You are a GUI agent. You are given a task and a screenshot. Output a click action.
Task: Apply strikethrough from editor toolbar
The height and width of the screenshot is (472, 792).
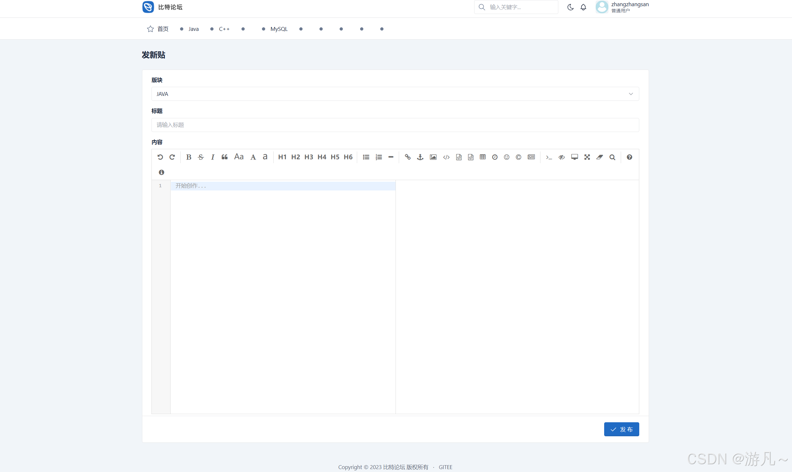coord(201,157)
